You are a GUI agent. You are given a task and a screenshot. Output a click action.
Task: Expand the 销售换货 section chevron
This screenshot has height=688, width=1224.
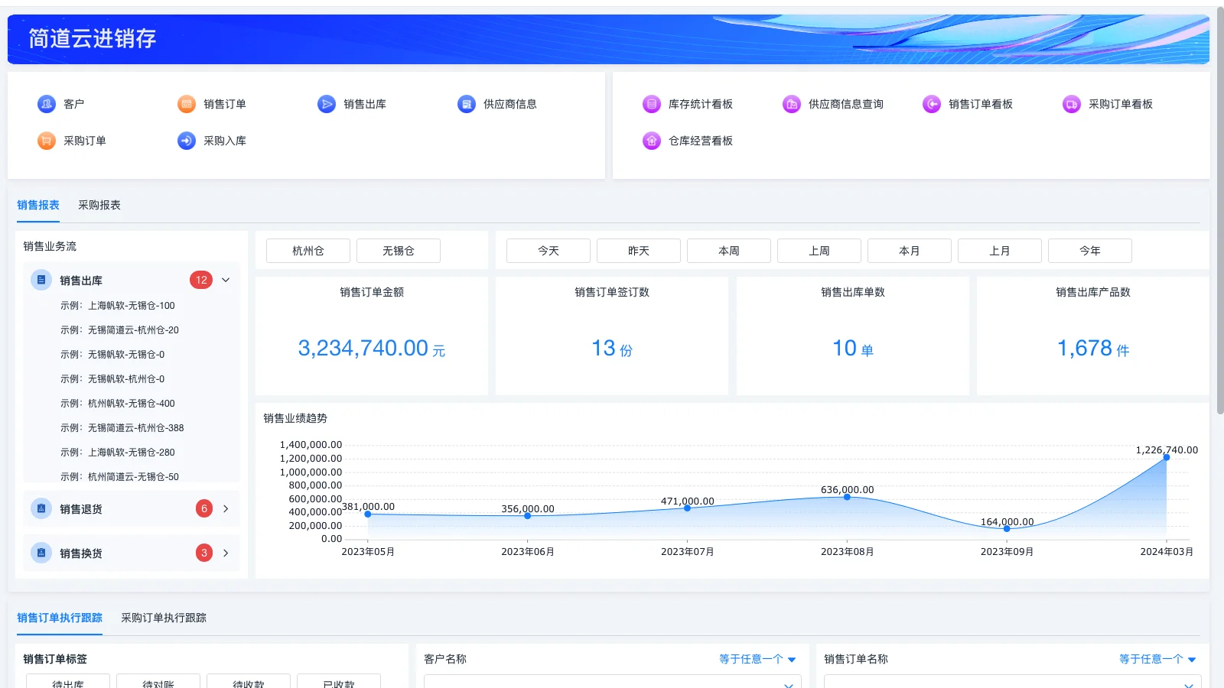(226, 553)
